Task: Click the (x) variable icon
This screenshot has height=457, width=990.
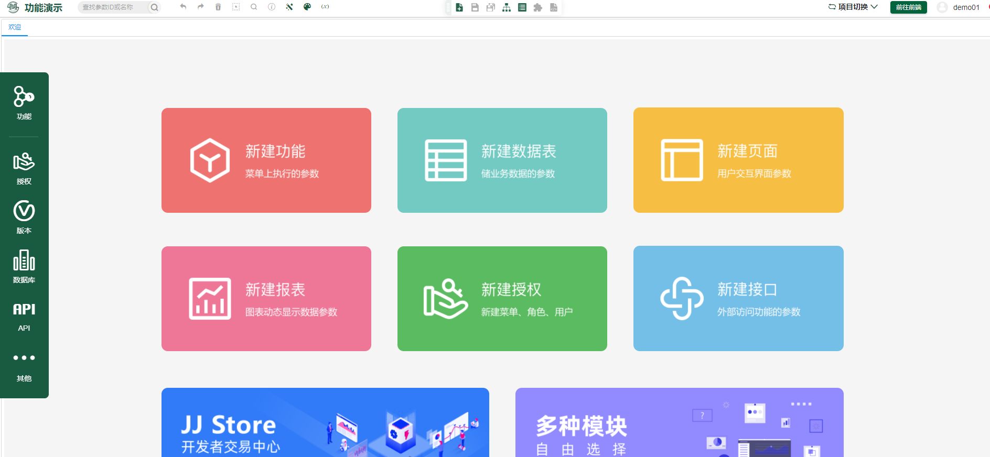Action: 325,7
